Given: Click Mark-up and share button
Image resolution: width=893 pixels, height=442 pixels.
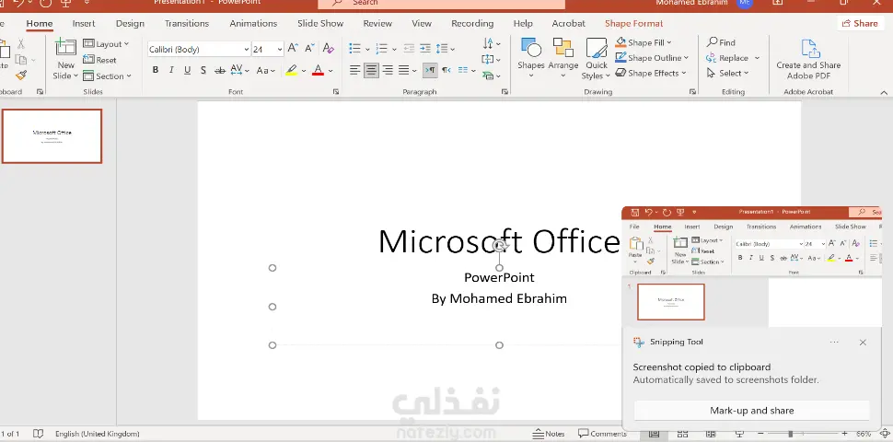Looking at the screenshot, I should (752, 411).
